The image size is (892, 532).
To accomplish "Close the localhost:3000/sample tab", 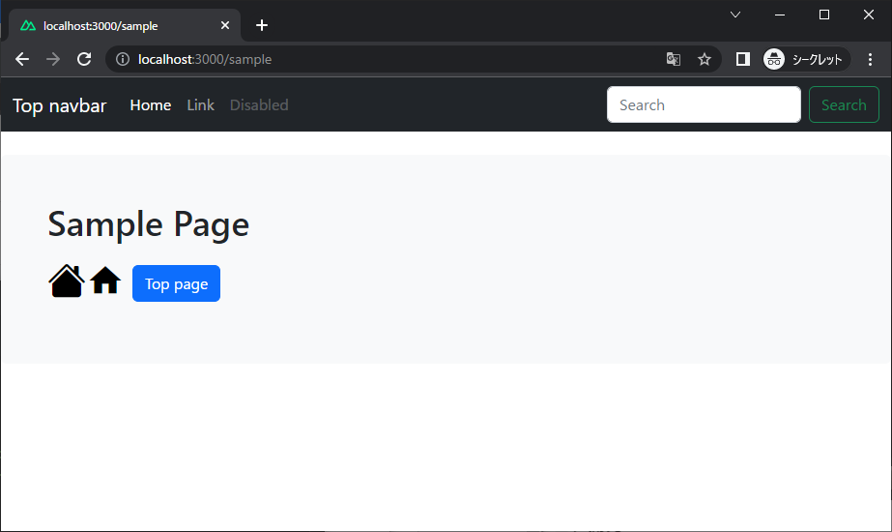I will click(x=225, y=25).
